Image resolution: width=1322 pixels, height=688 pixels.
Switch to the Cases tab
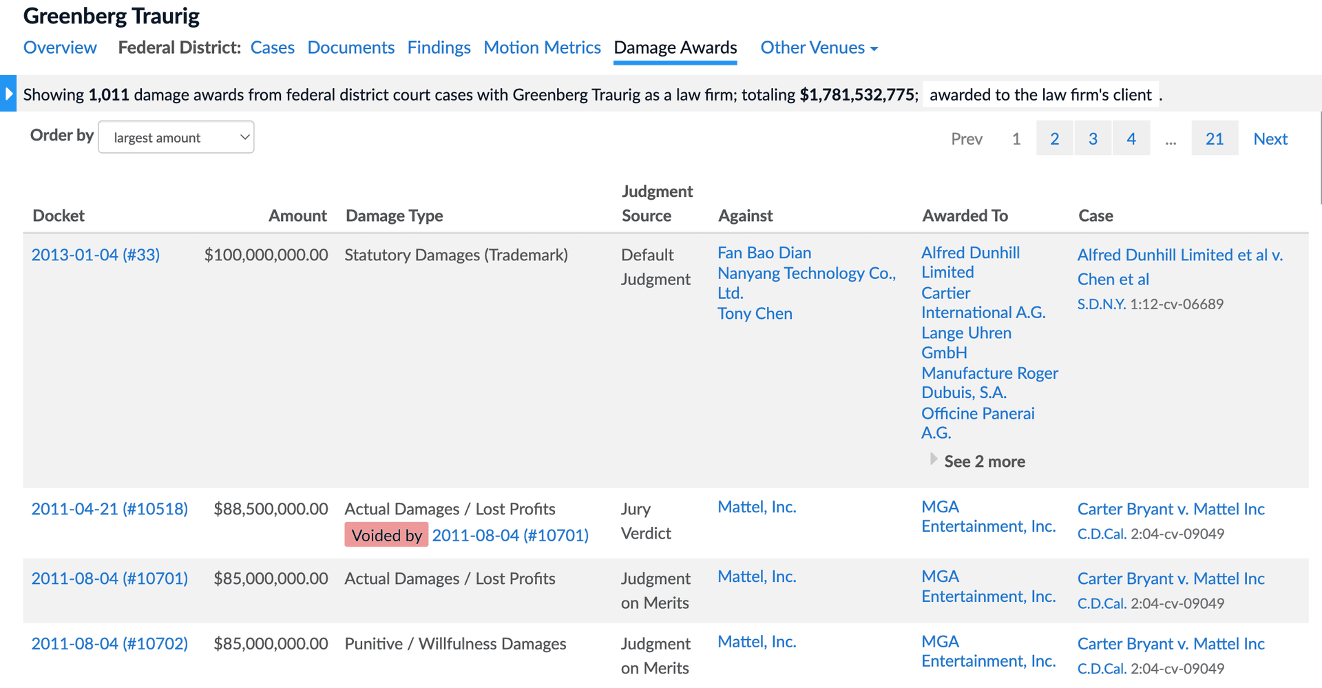(x=273, y=48)
